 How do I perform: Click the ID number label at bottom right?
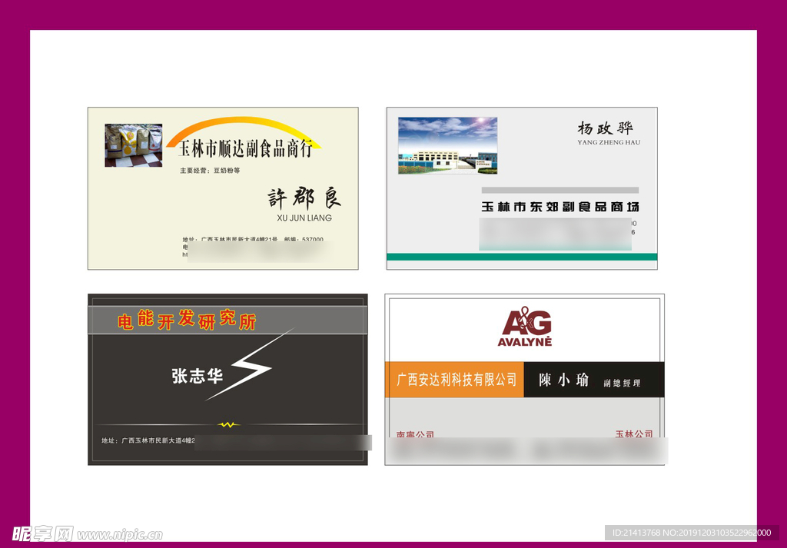click(691, 533)
